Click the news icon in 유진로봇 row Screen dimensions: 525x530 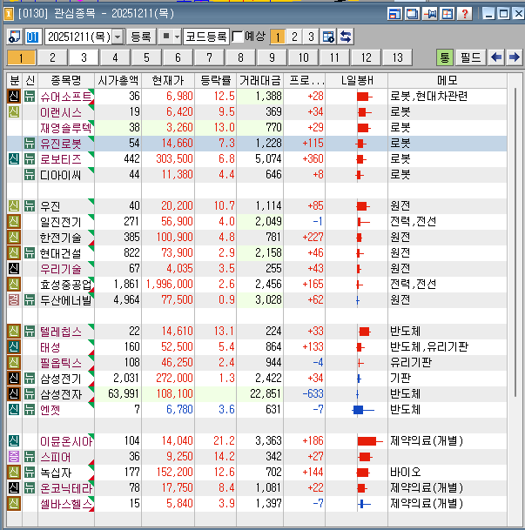30,144
